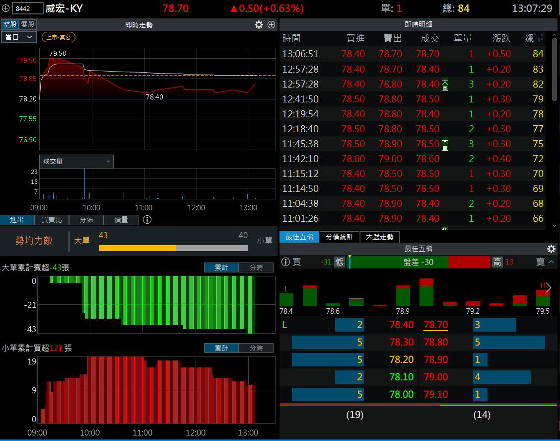560x441 pixels.
Task: Click the plus icon beside stock code 8442
Action: pos(5,8)
